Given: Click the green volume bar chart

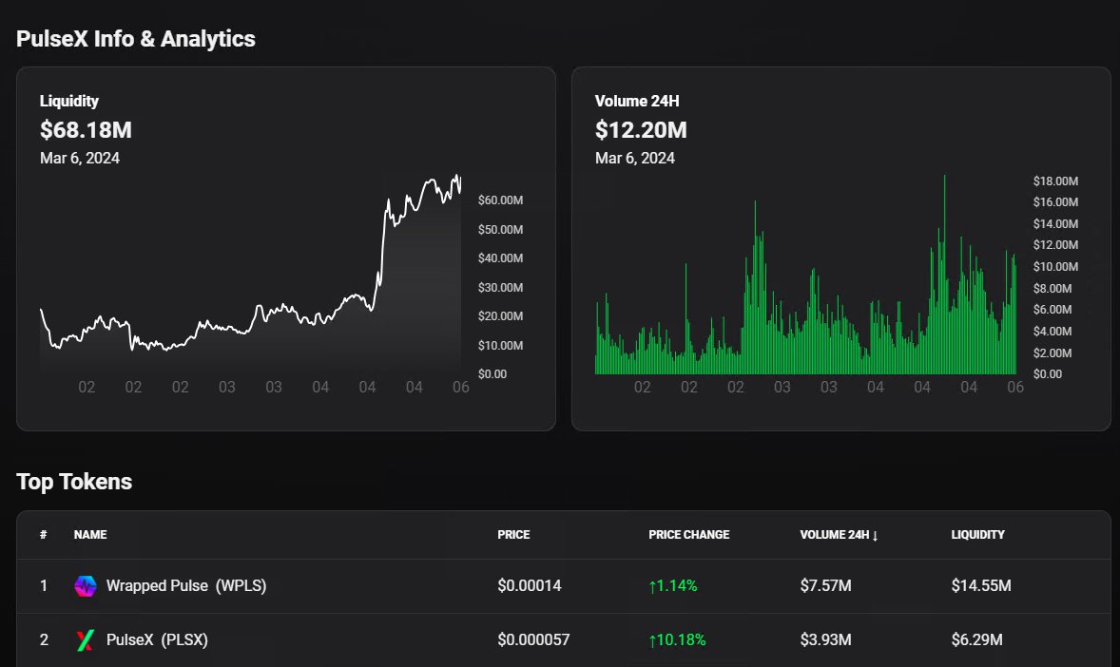Looking at the screenshot, I should point(805,275).
